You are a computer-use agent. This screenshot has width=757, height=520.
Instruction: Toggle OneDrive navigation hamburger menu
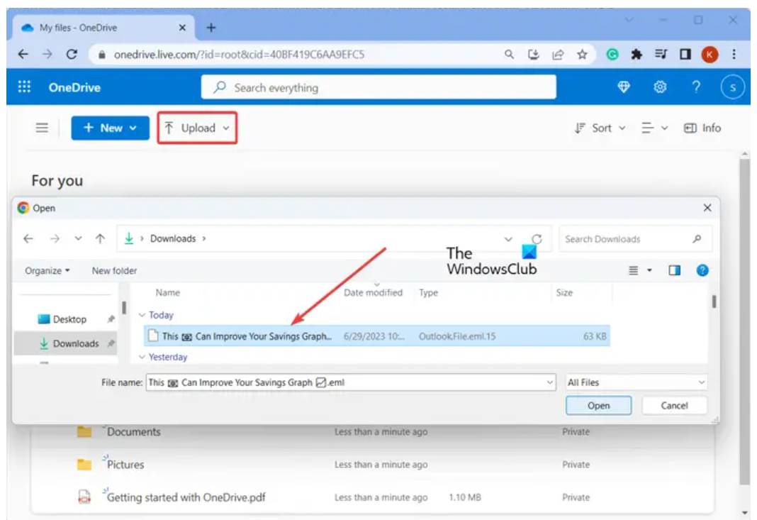[x=42, y=128]
